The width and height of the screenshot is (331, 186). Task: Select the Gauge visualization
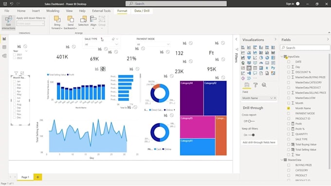(x=261, y=63)
